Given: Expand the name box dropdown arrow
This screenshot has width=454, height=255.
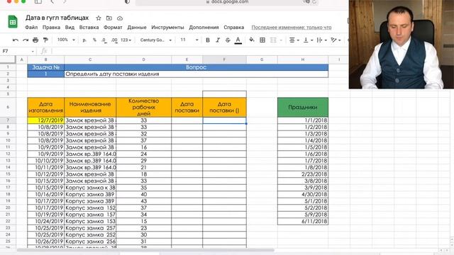Looking at the screenshot, I should pos(33,52).
